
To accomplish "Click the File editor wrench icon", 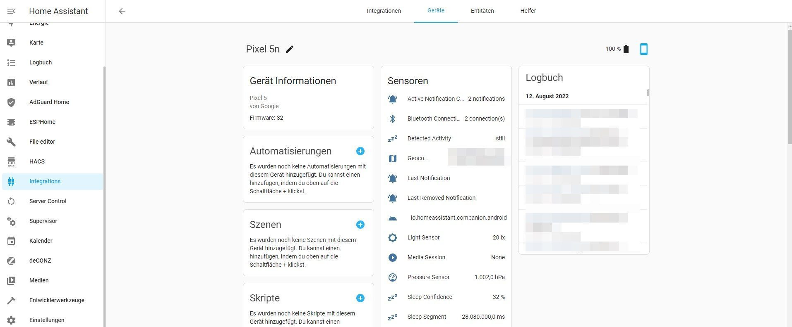I will pyautogui.click(x=11, y=142).
